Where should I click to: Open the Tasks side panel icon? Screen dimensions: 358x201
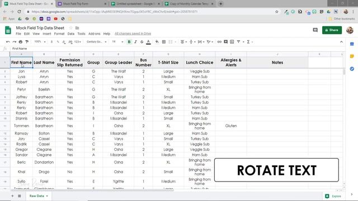tap(352, 69)
